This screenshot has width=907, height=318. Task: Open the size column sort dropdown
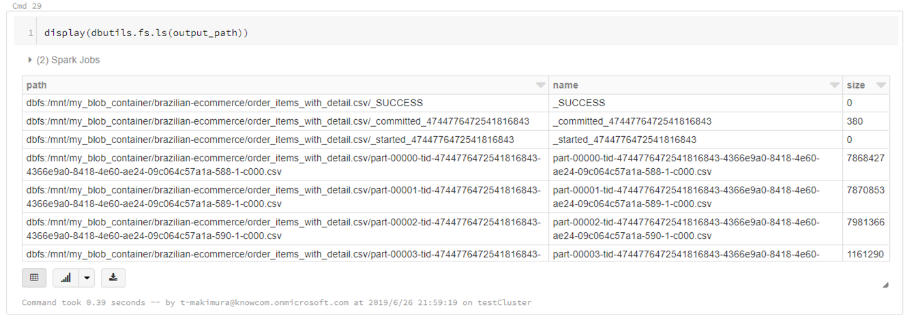881,85
